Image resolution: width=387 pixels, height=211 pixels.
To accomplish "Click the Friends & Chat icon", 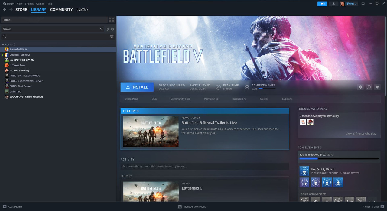I will pyautogui.click(x=382, y=206).
